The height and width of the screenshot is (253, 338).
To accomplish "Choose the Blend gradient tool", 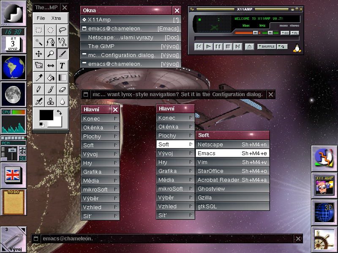I will pyautogui.click(x=63, y=78).
